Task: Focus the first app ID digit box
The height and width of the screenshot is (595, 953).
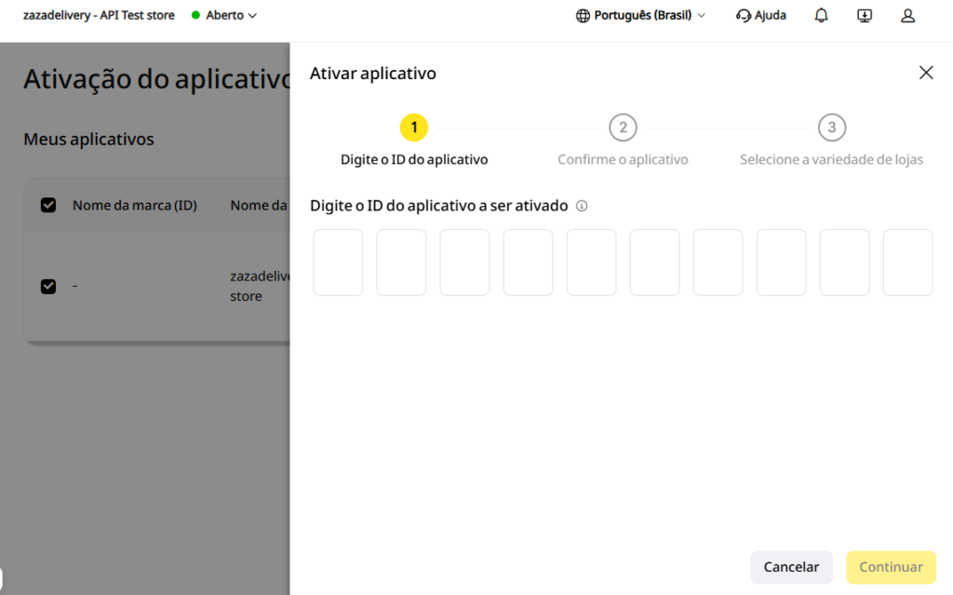Action: 338,263
